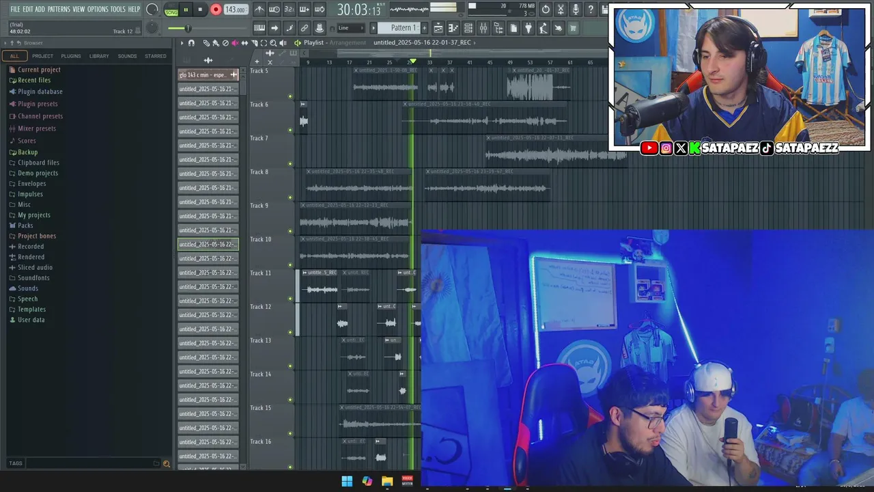Expand the Backup folder
874x492 pixels.
pos(27,152)
